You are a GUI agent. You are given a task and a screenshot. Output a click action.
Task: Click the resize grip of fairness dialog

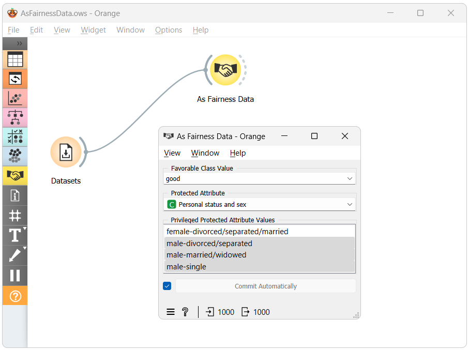[x=356, y=315]
